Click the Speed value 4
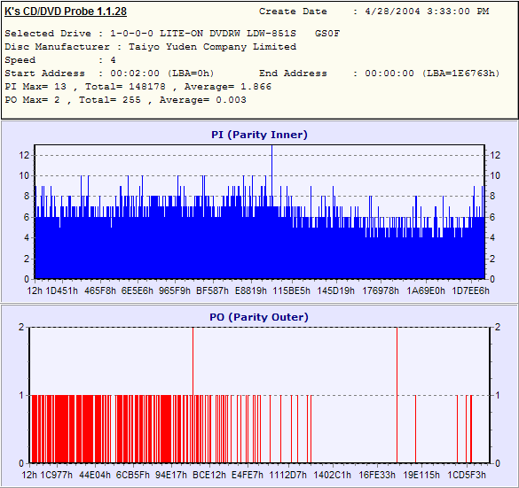The image size is (519, 488). tap(114, 60)
